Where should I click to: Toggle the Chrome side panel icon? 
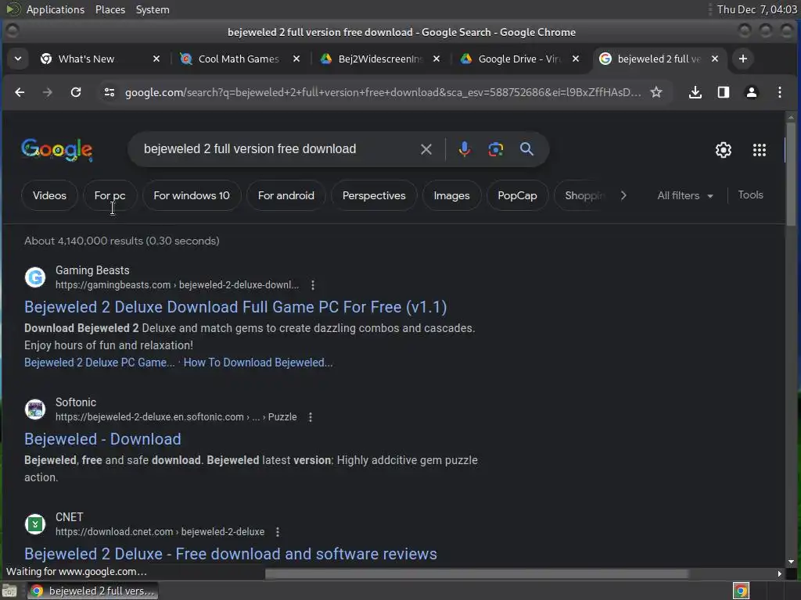pyautogui.click(x=723, y=92)
